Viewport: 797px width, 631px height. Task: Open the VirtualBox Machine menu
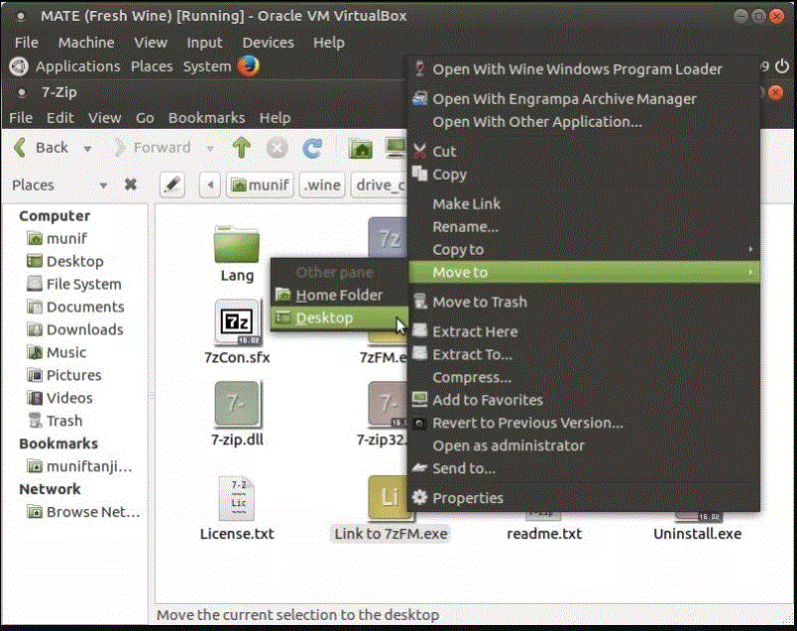pos(86,43)
